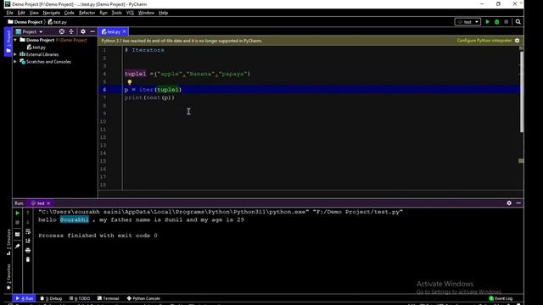Click highlighted word Sourabh1 in console output

point(75,219)
